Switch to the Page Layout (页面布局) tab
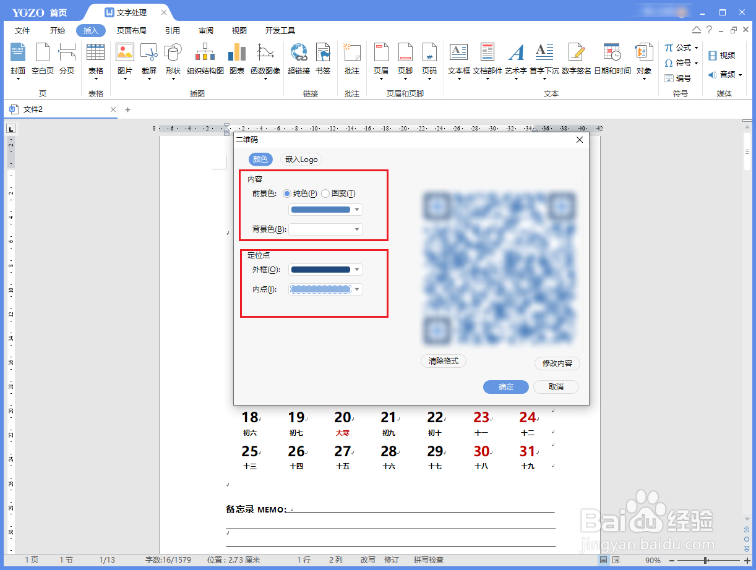Screen dimensions: 756x570 pyautogui.click(x=132, y=30)
